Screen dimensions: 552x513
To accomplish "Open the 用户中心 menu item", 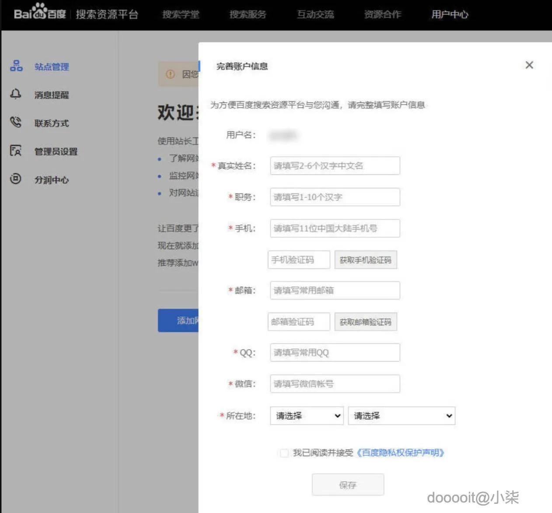I will tap(449, 14).
